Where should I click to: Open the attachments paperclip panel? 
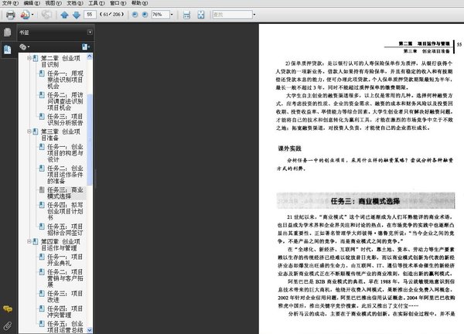coord(8,326)
